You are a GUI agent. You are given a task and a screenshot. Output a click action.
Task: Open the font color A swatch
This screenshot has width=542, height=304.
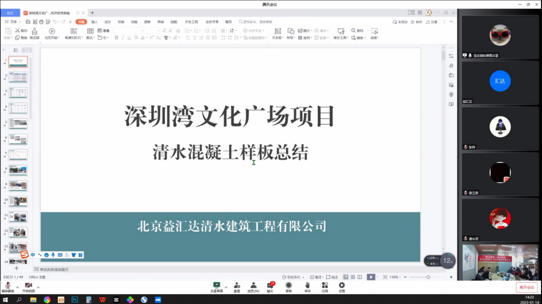coord(142,38)
